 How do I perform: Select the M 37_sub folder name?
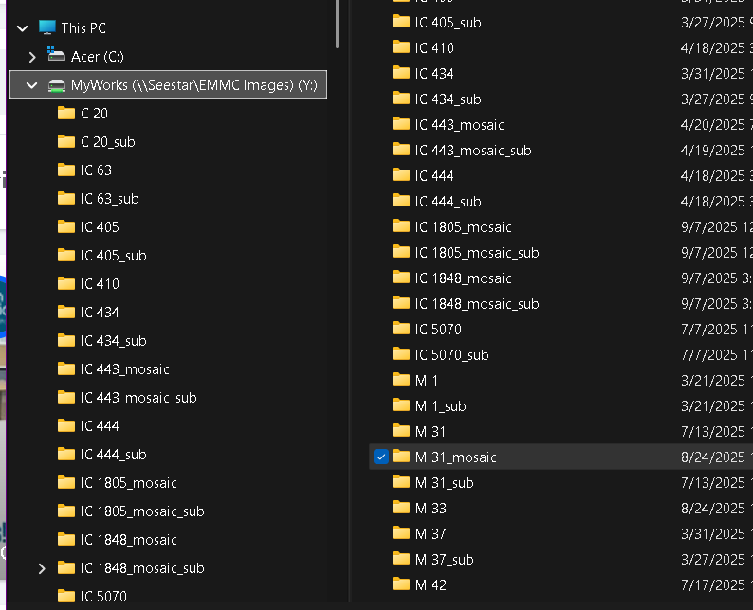[x=444, y=559]
